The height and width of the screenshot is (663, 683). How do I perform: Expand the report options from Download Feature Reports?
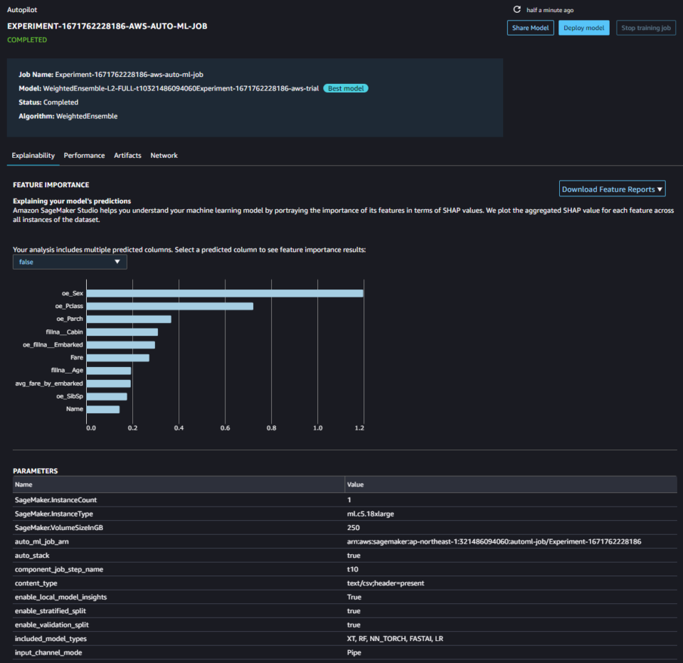pyautogui.click(x=612, y=189)
